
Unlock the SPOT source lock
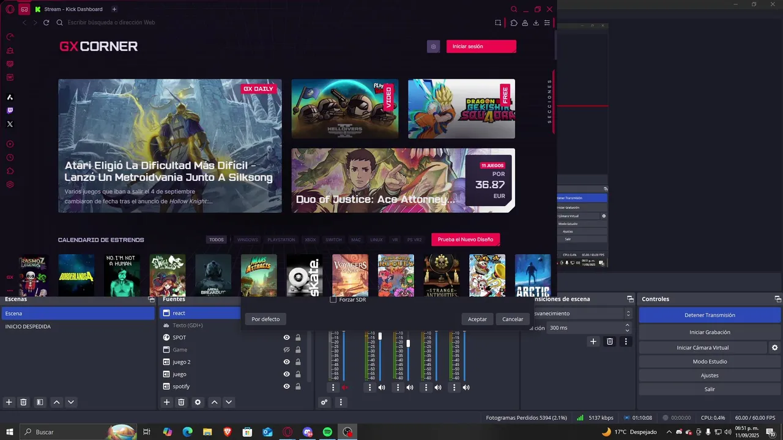point(298,337)
